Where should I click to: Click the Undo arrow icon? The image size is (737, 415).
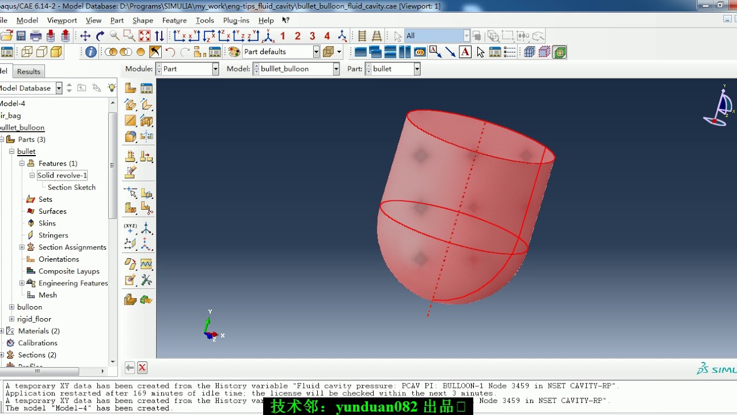(170, 52)
